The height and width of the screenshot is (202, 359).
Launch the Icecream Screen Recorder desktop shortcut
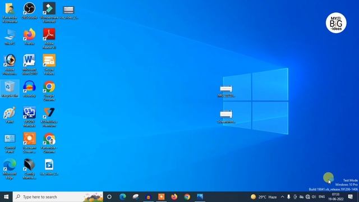tap(29, 143)
